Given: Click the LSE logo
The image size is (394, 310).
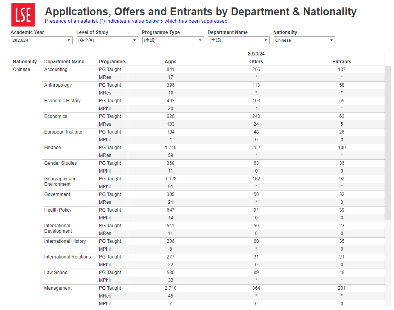Looking at the screenshot, I should (23, 15).
